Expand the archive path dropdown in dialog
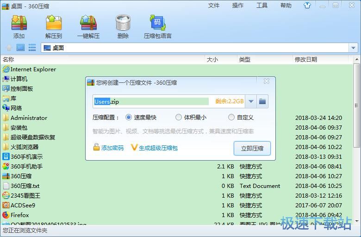This screenshot has height=237, width=361. coord(251,101)
